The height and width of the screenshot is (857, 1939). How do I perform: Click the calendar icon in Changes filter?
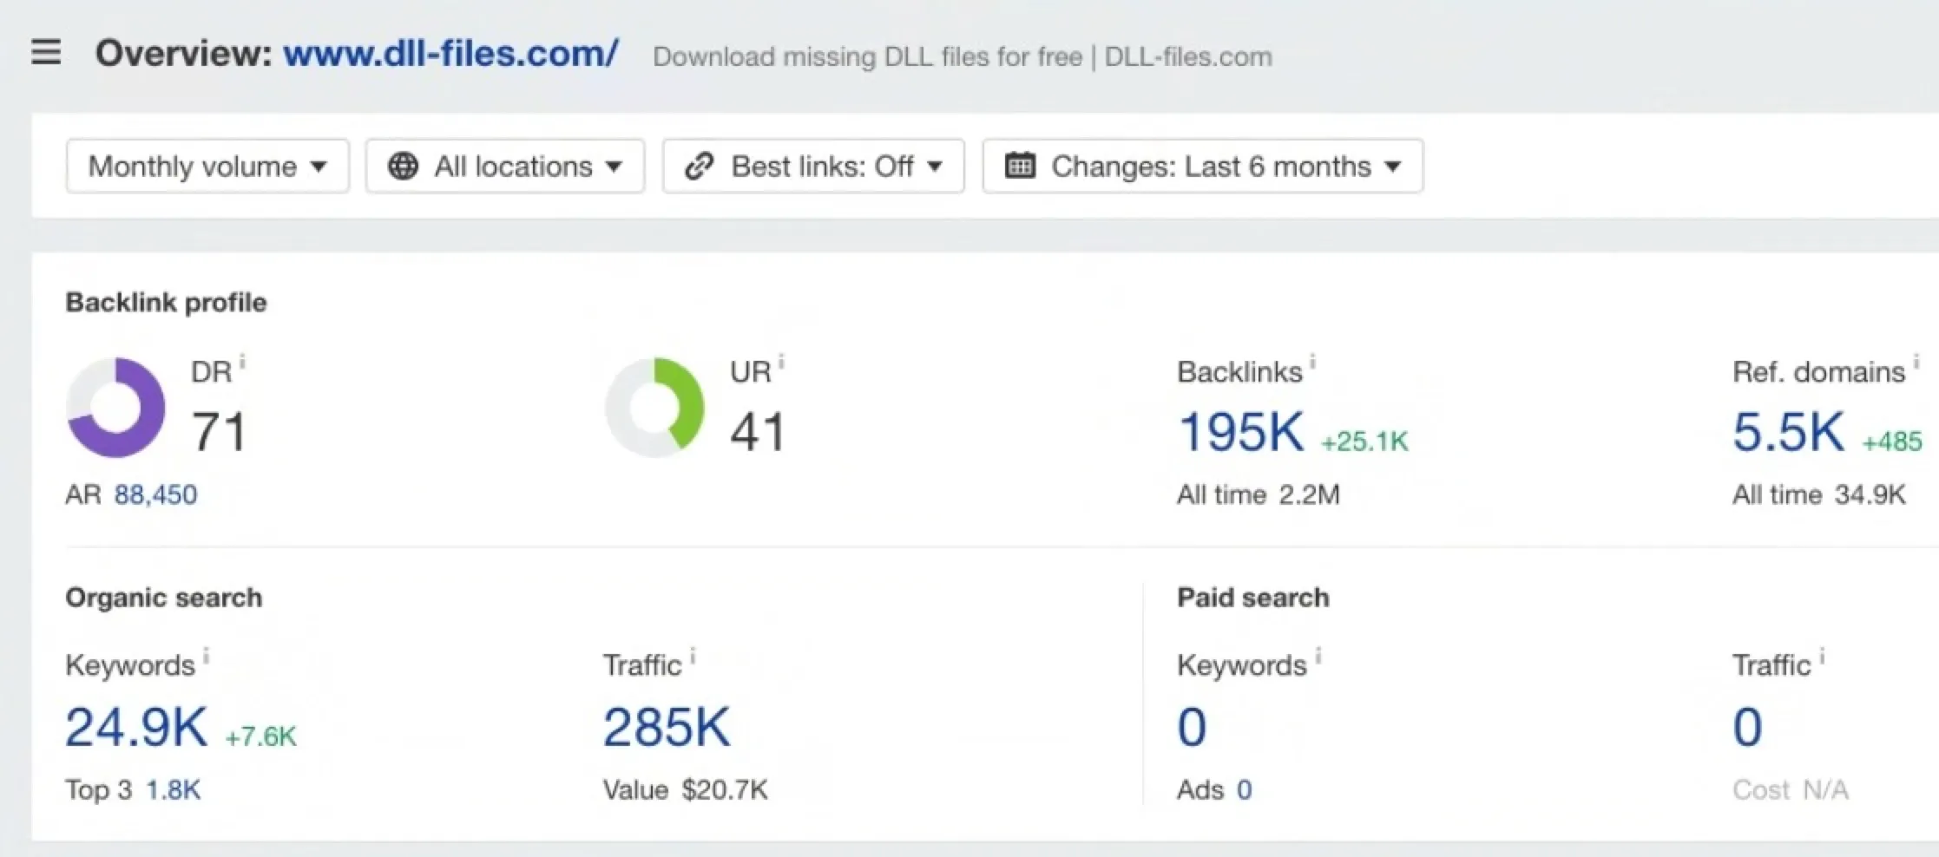[1020, 165]
